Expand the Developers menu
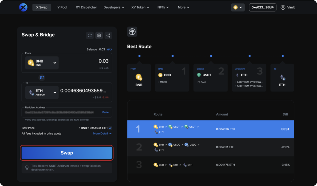The width and height of the screenshot is (317, 186). click(114, 7)
